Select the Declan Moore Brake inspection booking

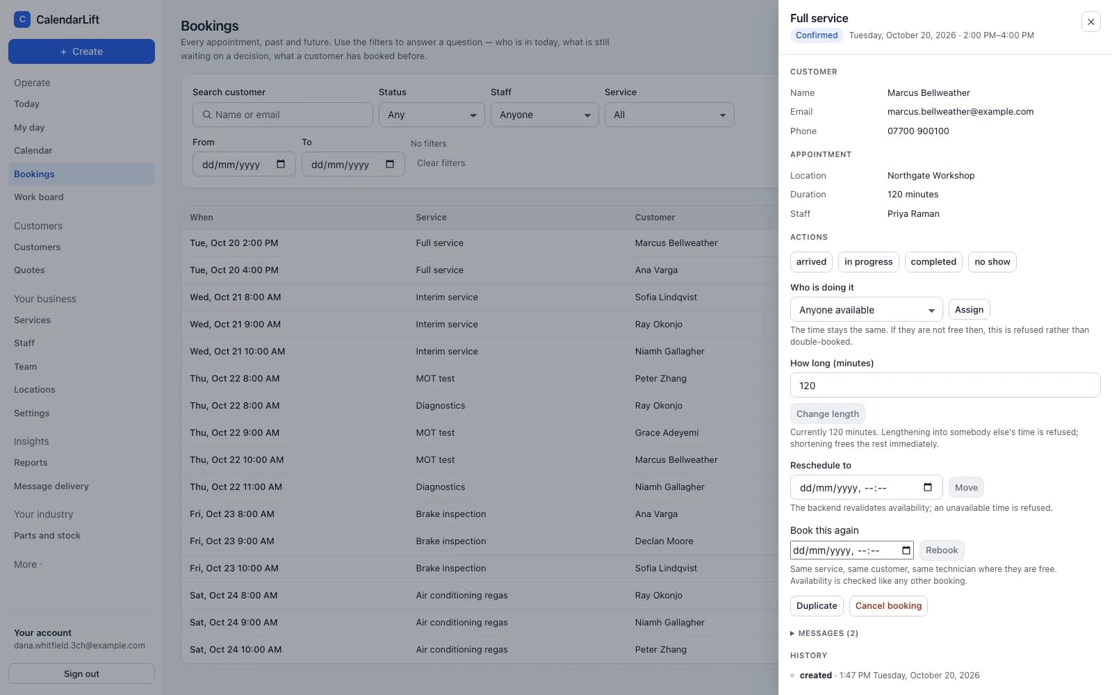click(x=480, y=541)
